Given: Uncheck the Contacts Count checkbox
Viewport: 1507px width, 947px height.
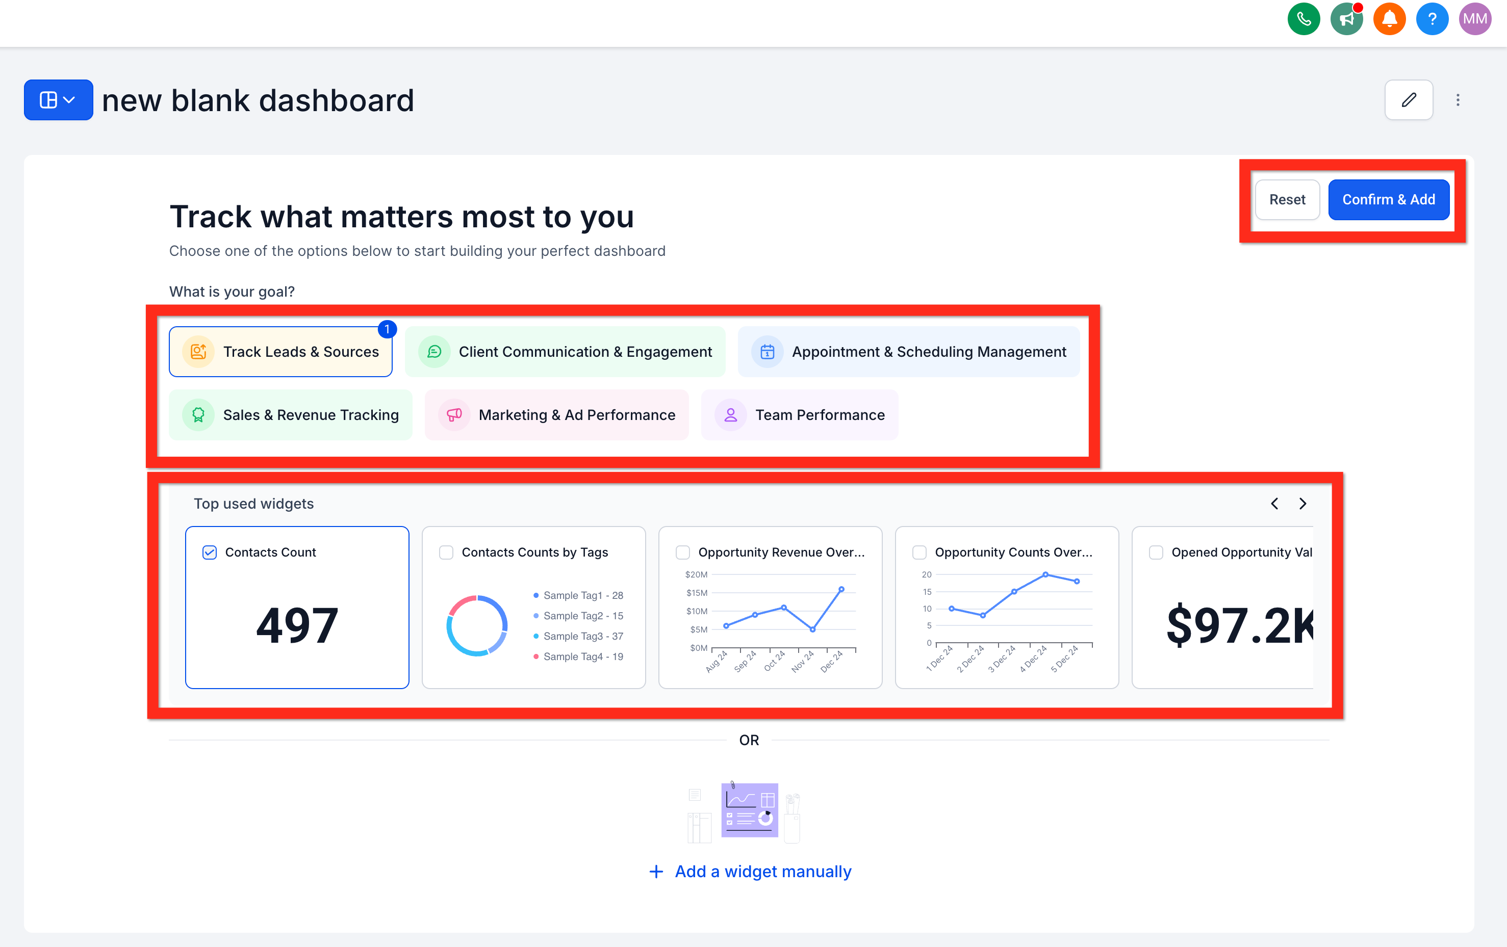Looking at the screenshot, I should [x=210, y=553].
